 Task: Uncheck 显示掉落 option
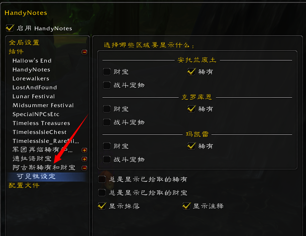point(102,206)
